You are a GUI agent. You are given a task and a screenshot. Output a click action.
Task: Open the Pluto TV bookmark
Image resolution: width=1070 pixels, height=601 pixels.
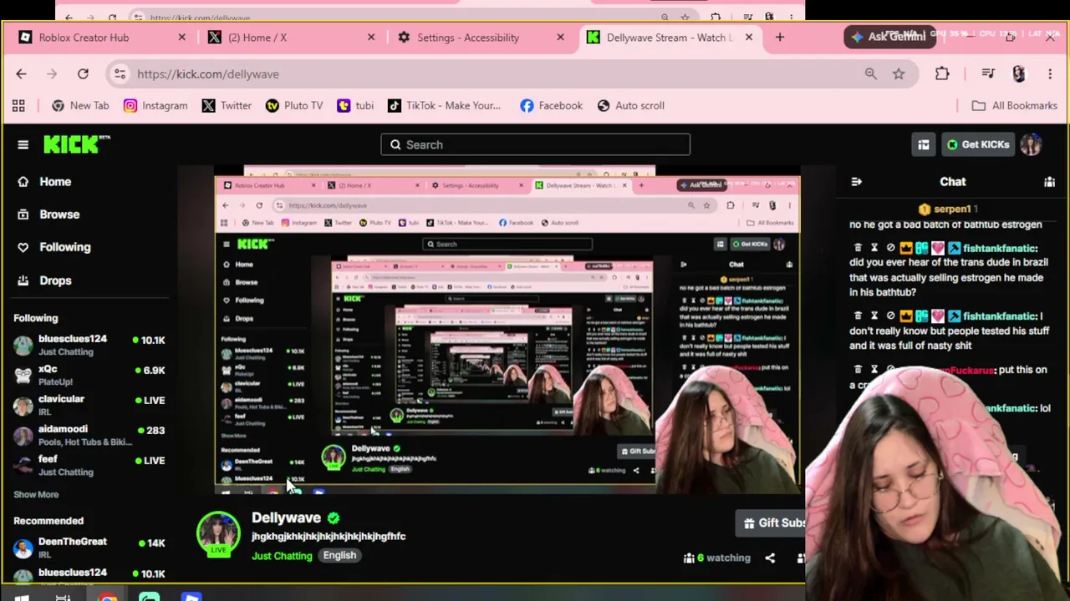tap(294, 106)
